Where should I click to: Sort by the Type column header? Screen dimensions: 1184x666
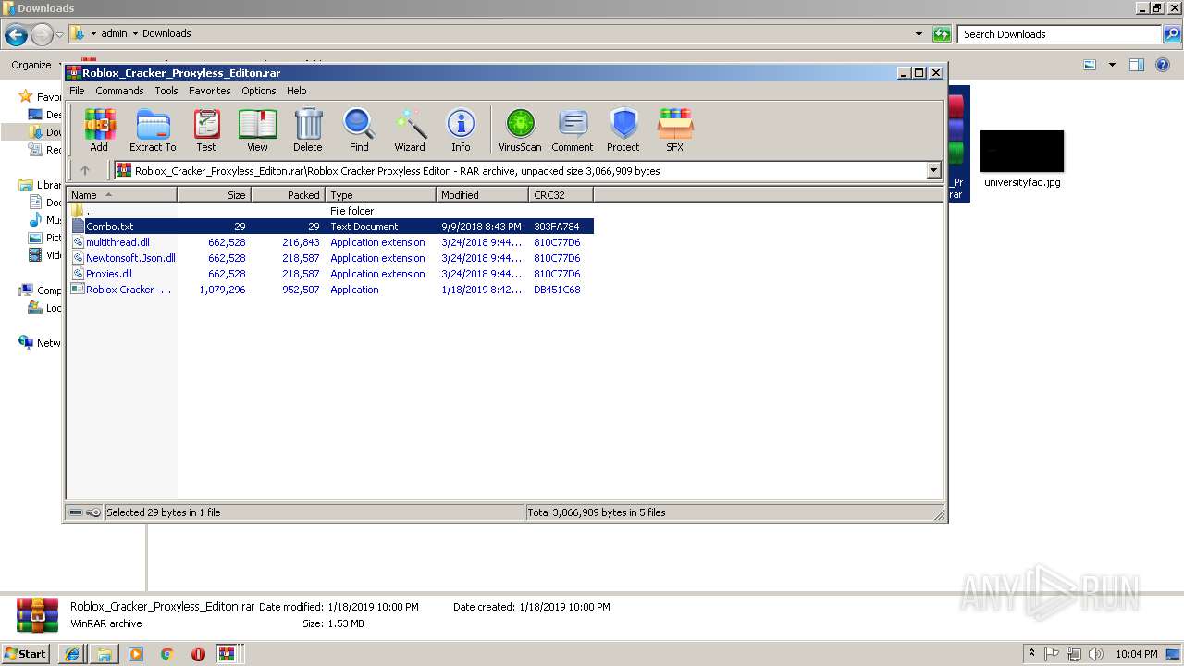380,195
